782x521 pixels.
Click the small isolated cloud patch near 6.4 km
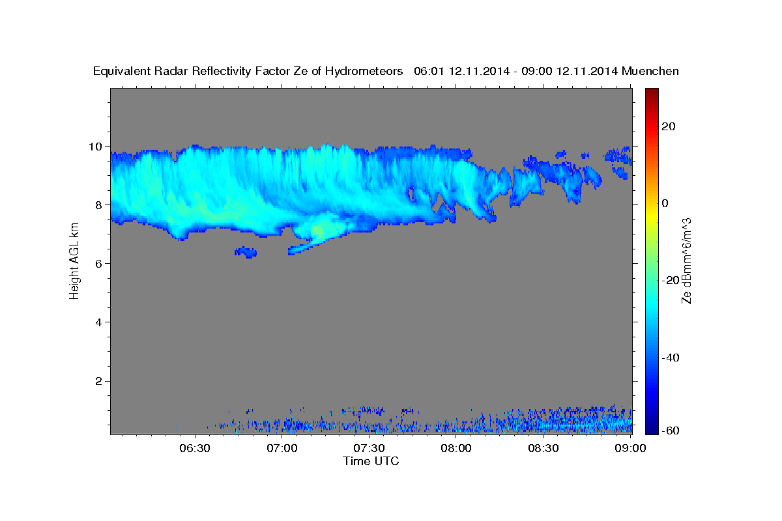pos(246,252)
